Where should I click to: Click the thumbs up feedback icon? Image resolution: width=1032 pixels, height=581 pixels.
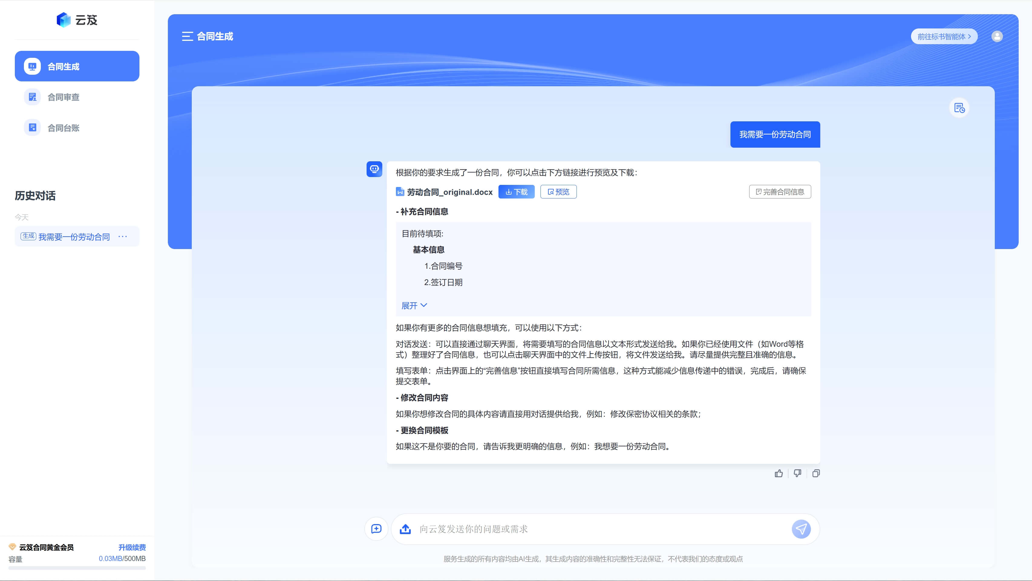click(779, 473)
